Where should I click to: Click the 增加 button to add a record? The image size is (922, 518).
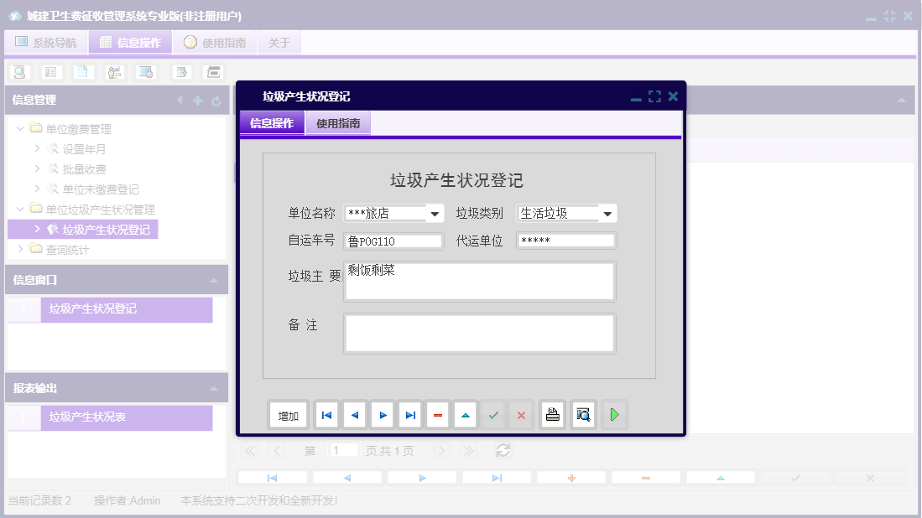point(288,414)
